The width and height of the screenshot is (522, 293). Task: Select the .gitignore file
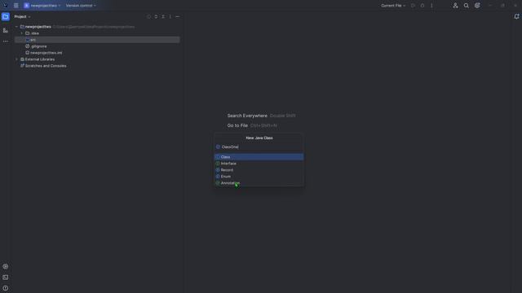[x=97, y=46]
